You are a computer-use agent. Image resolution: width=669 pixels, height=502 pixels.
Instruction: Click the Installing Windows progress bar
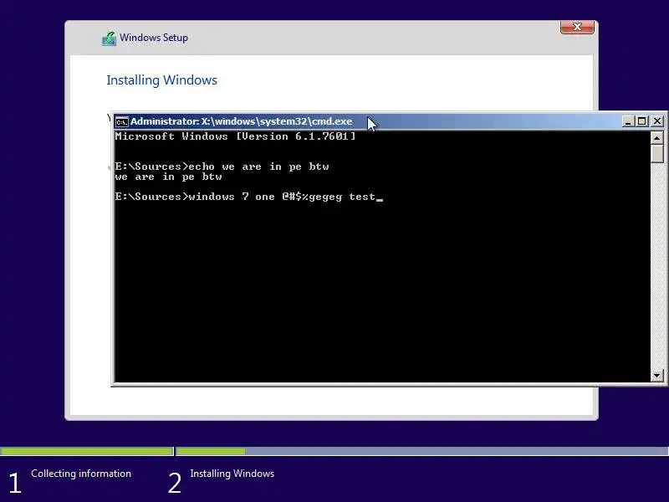click(x=422, y=451)
